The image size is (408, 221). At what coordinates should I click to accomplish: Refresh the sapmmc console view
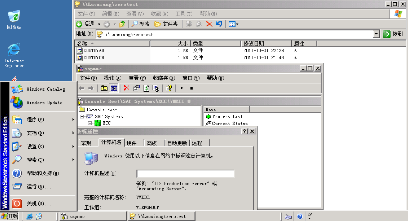pos(146,88)
